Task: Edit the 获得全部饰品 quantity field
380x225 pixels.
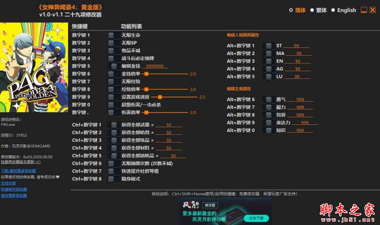Action: tap(169, 141)
